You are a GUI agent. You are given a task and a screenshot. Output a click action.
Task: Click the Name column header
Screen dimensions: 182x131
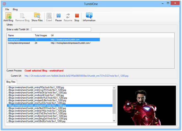tap(20, 35)
